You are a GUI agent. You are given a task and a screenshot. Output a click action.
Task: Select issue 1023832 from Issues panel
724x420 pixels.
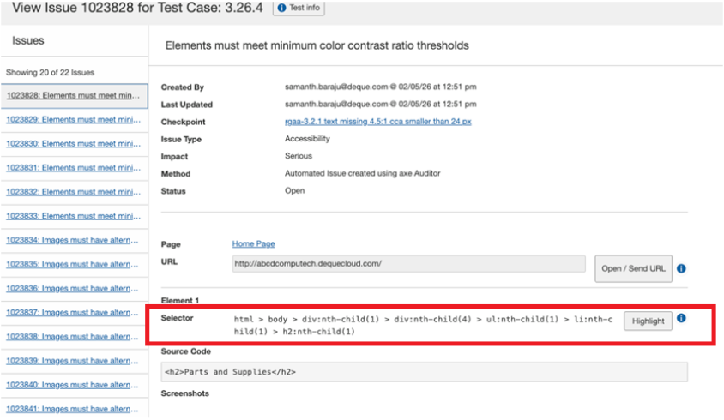(73, 192)
